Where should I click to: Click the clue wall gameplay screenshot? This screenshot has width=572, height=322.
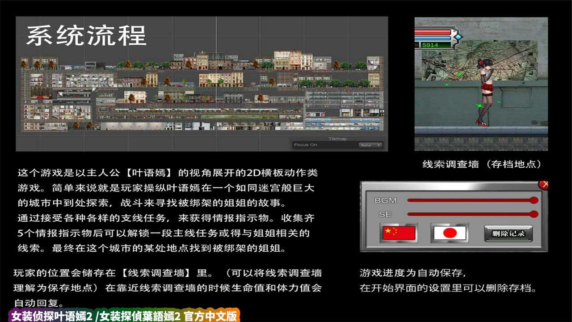coord(481,84)
